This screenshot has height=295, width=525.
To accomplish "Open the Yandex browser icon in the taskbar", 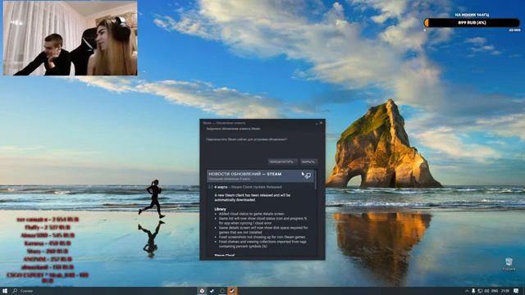I will 202,291.
